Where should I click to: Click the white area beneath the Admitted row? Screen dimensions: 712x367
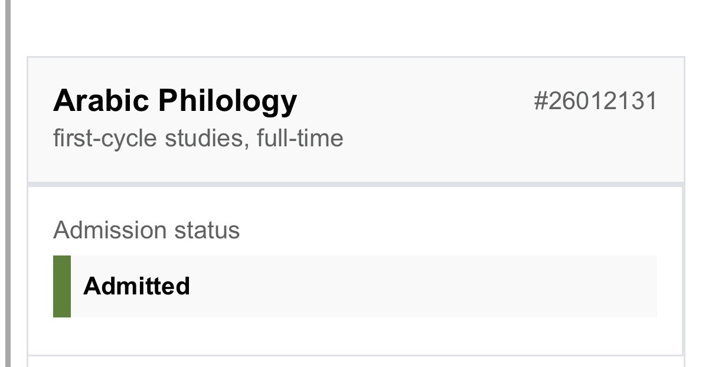coord(355,336)
